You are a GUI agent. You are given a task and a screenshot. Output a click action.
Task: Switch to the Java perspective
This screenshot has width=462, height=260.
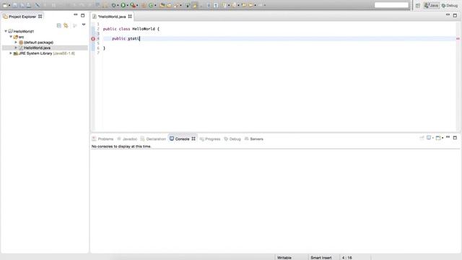432,5
